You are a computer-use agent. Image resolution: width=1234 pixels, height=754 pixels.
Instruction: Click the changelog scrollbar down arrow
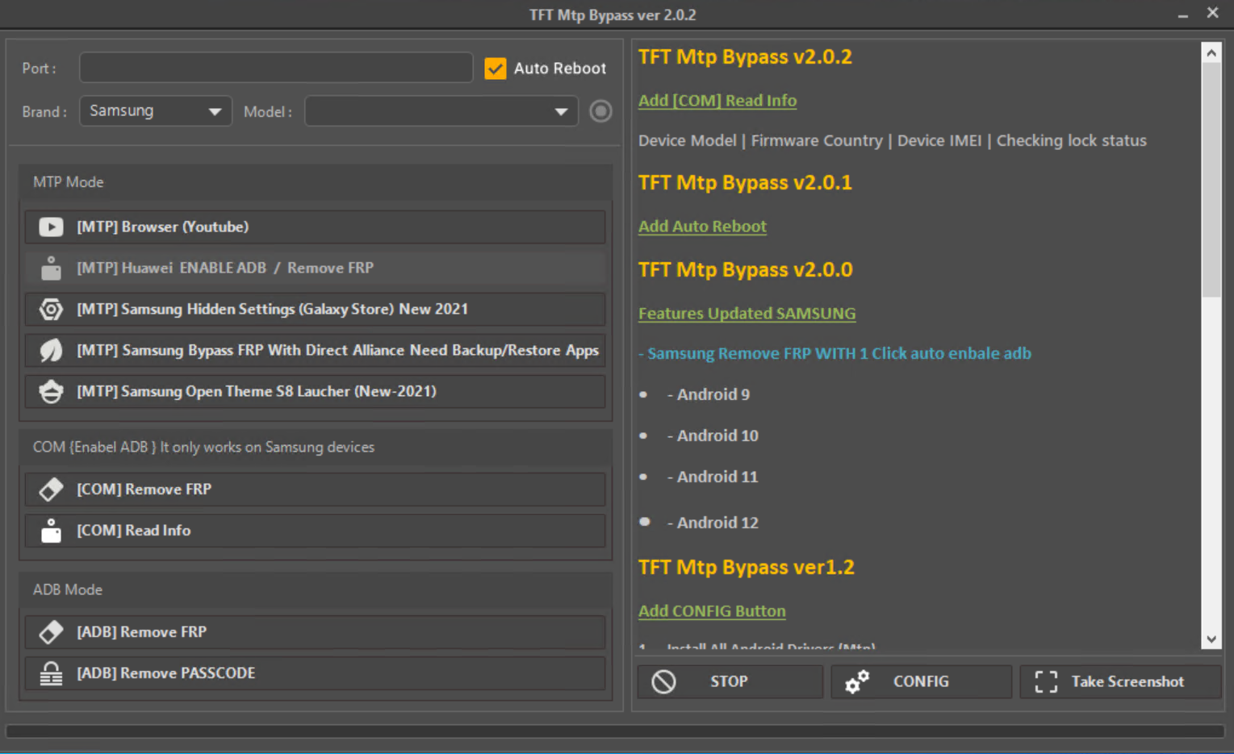1211,639
